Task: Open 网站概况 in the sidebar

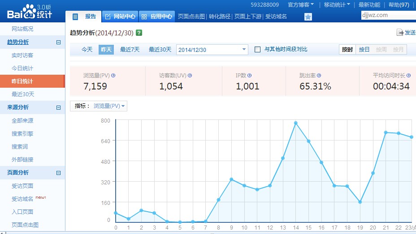Action: 22,29
